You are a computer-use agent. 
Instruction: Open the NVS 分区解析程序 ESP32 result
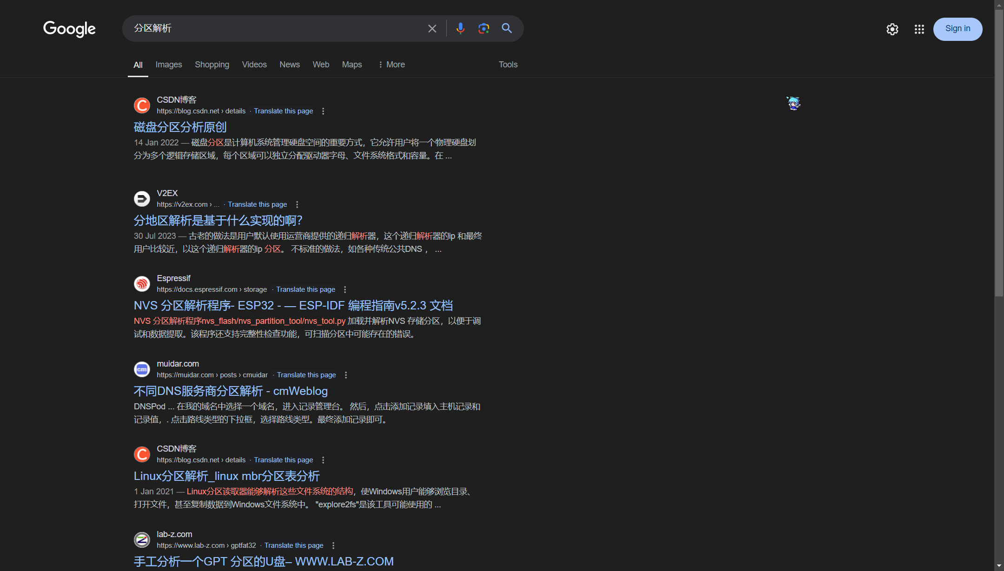[293, 306]
